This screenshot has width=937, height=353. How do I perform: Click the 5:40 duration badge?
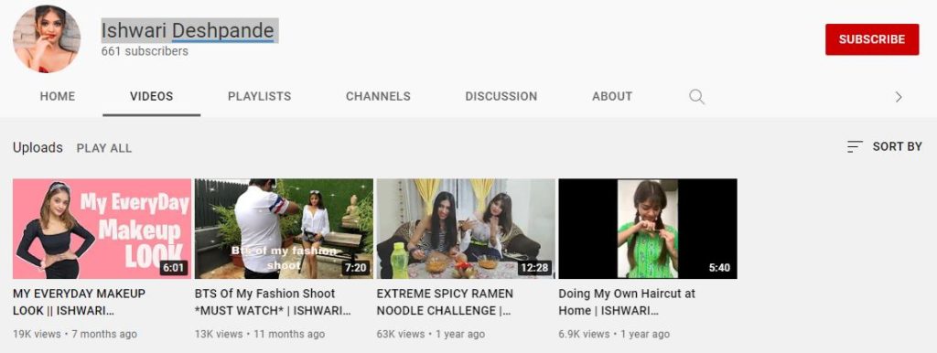(719, 268)
